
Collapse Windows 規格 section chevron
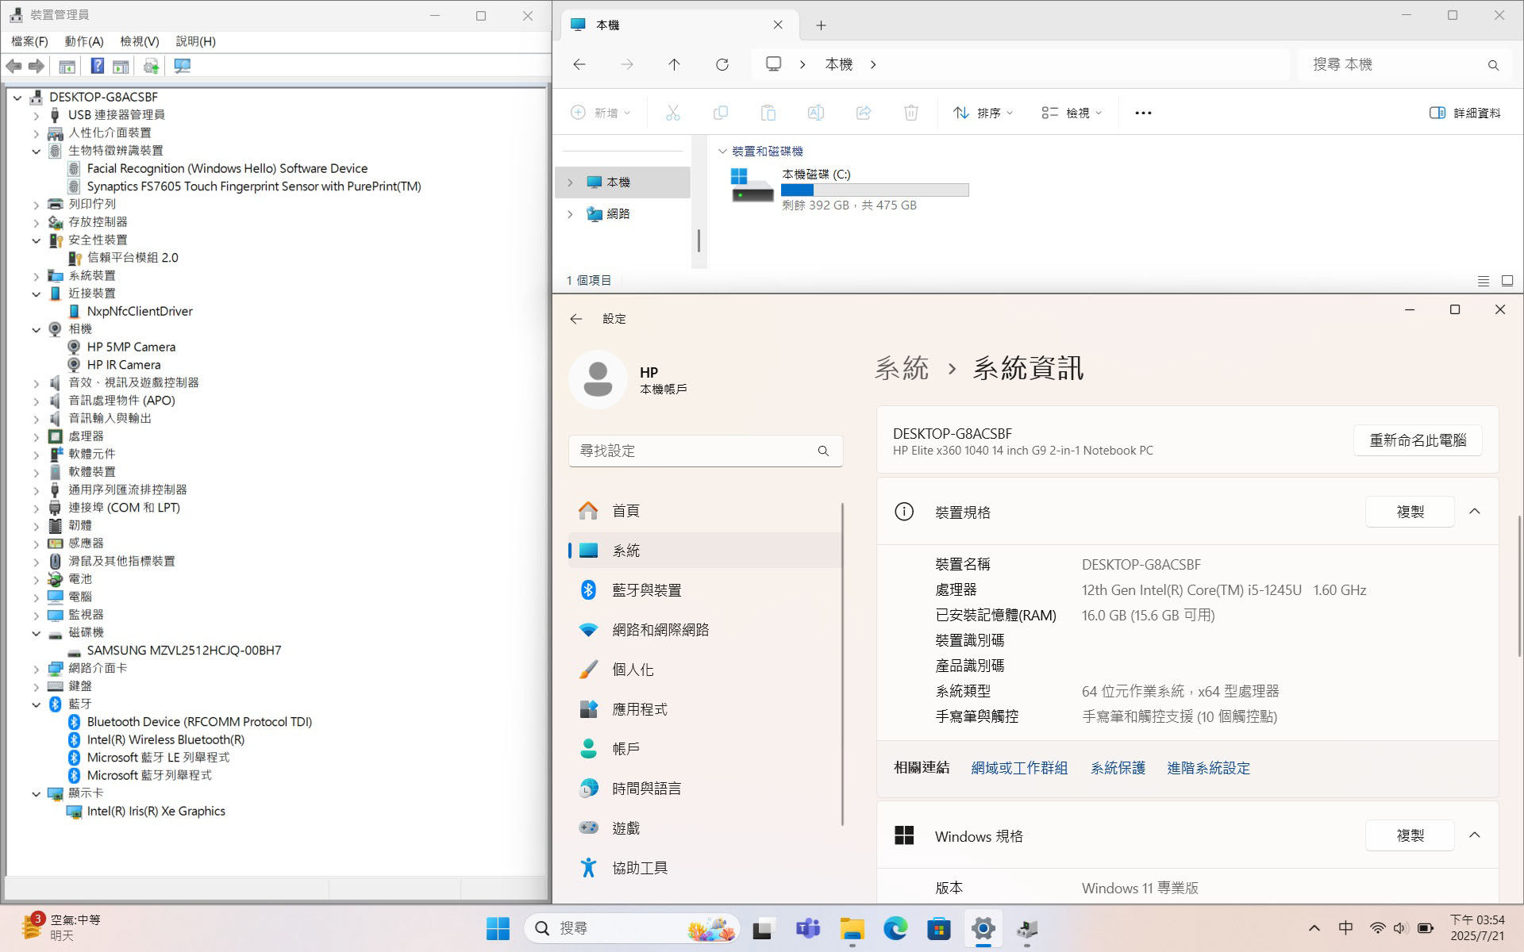(1475, 835)
